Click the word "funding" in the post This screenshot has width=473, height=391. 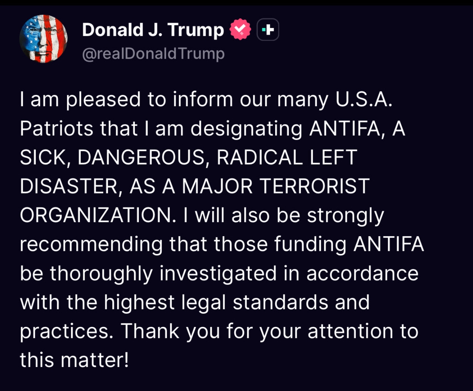312,244
